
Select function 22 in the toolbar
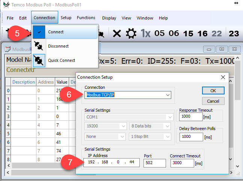[x=217, y=33]
